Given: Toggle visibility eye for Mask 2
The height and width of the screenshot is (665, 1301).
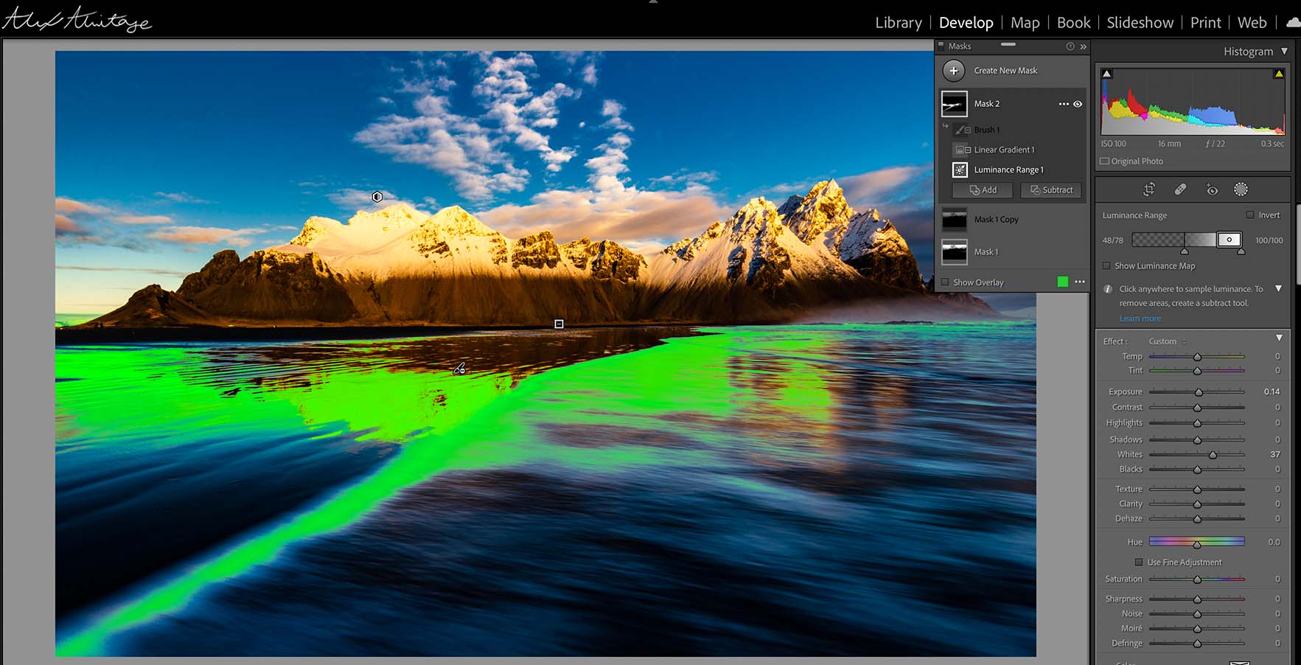Looking at the screenshot, I should point(1078,104).
